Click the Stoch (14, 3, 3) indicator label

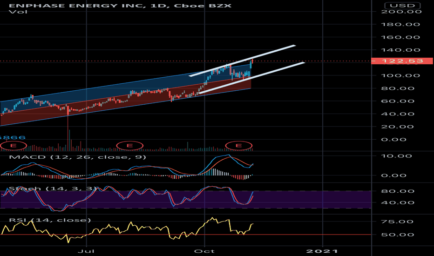[53, 189]
